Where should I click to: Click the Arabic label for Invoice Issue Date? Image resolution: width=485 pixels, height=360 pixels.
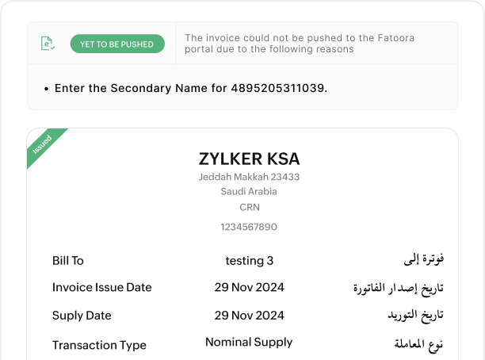(398, 288)
